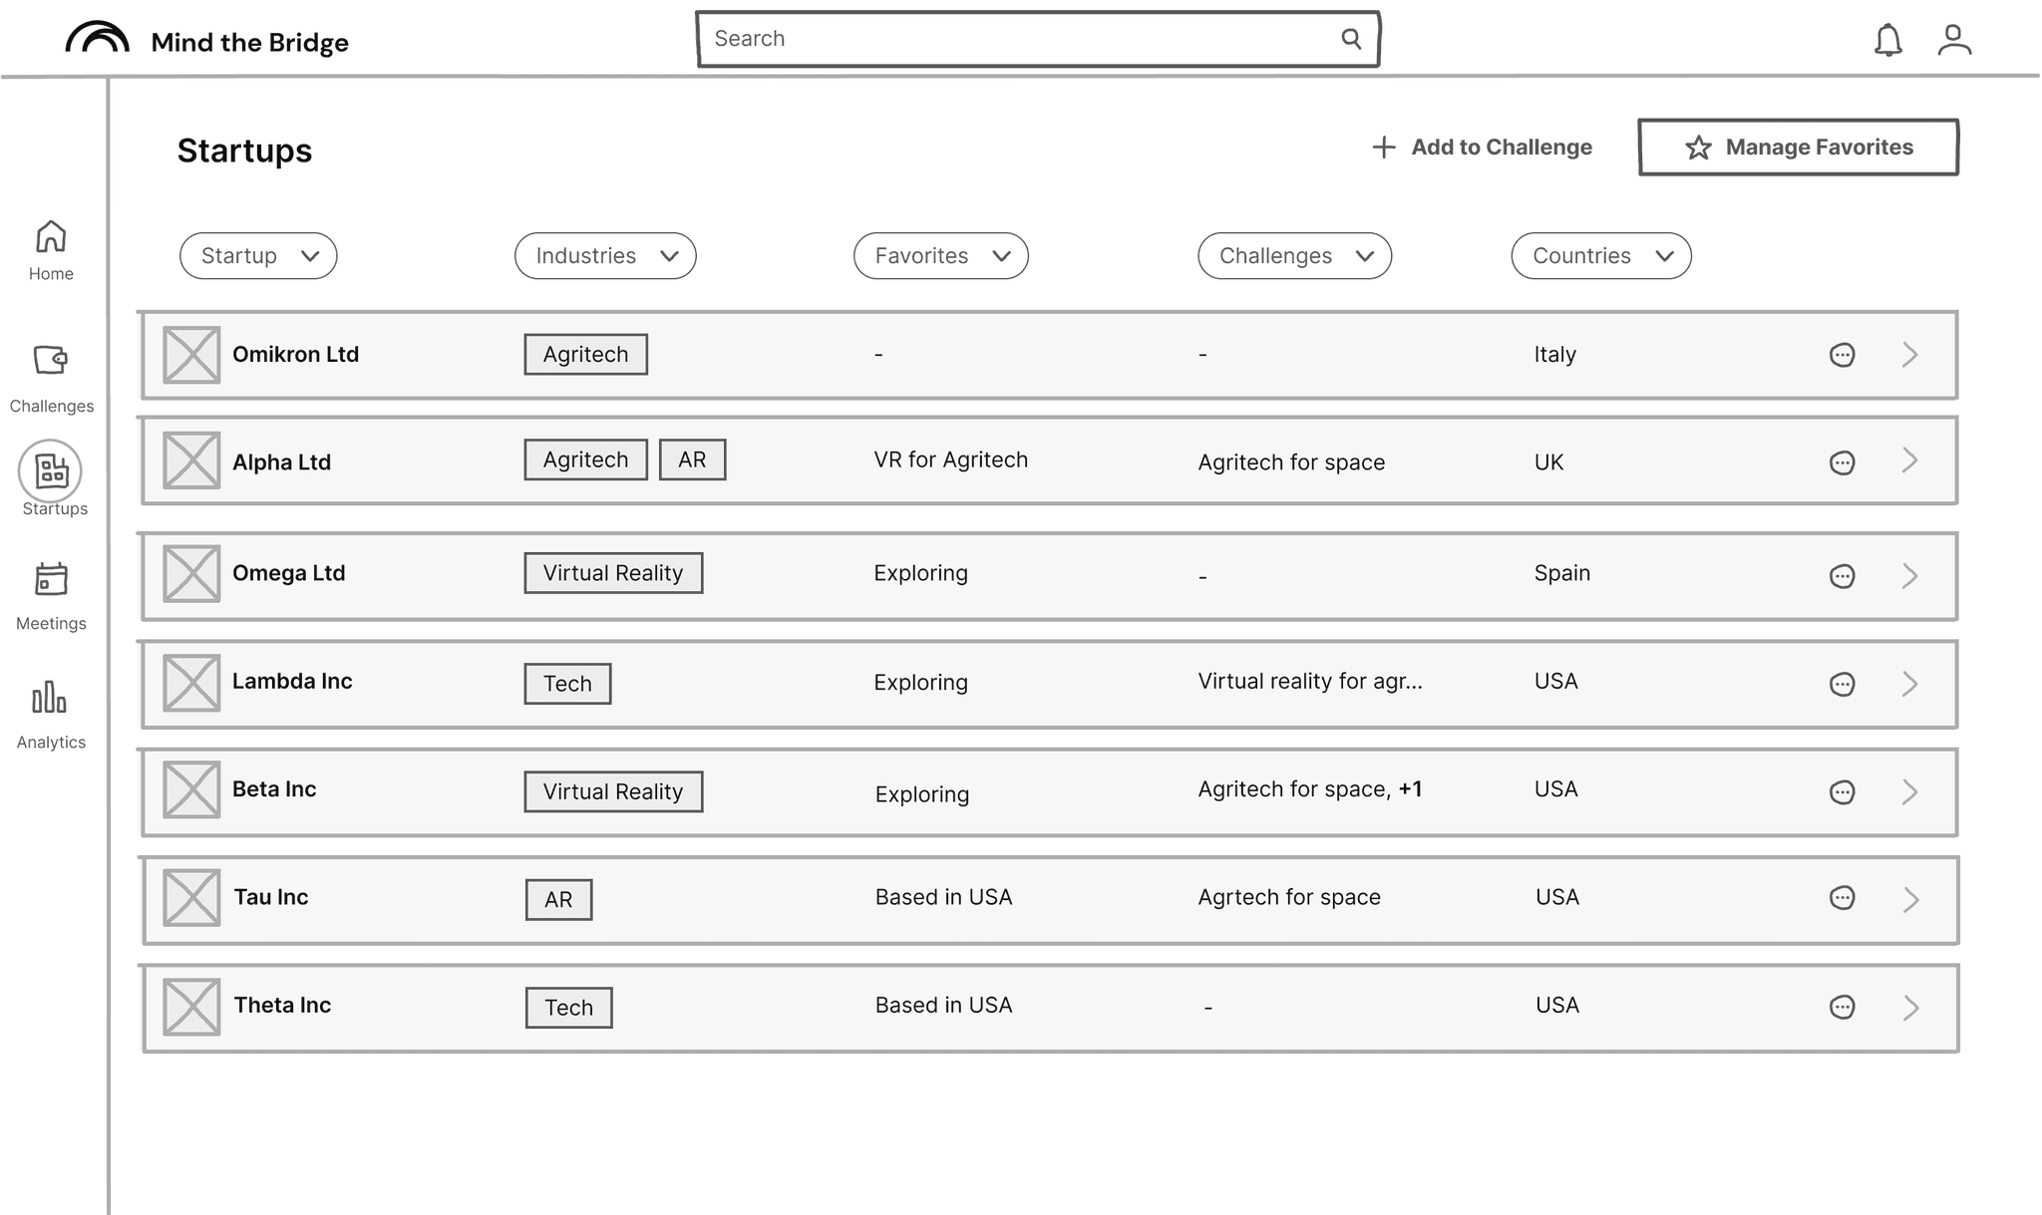Image resolution: width=2042 pixels, height=1215 pixels.
Task: Open Analytics in the sidebar
Action: tap(51, 713)
